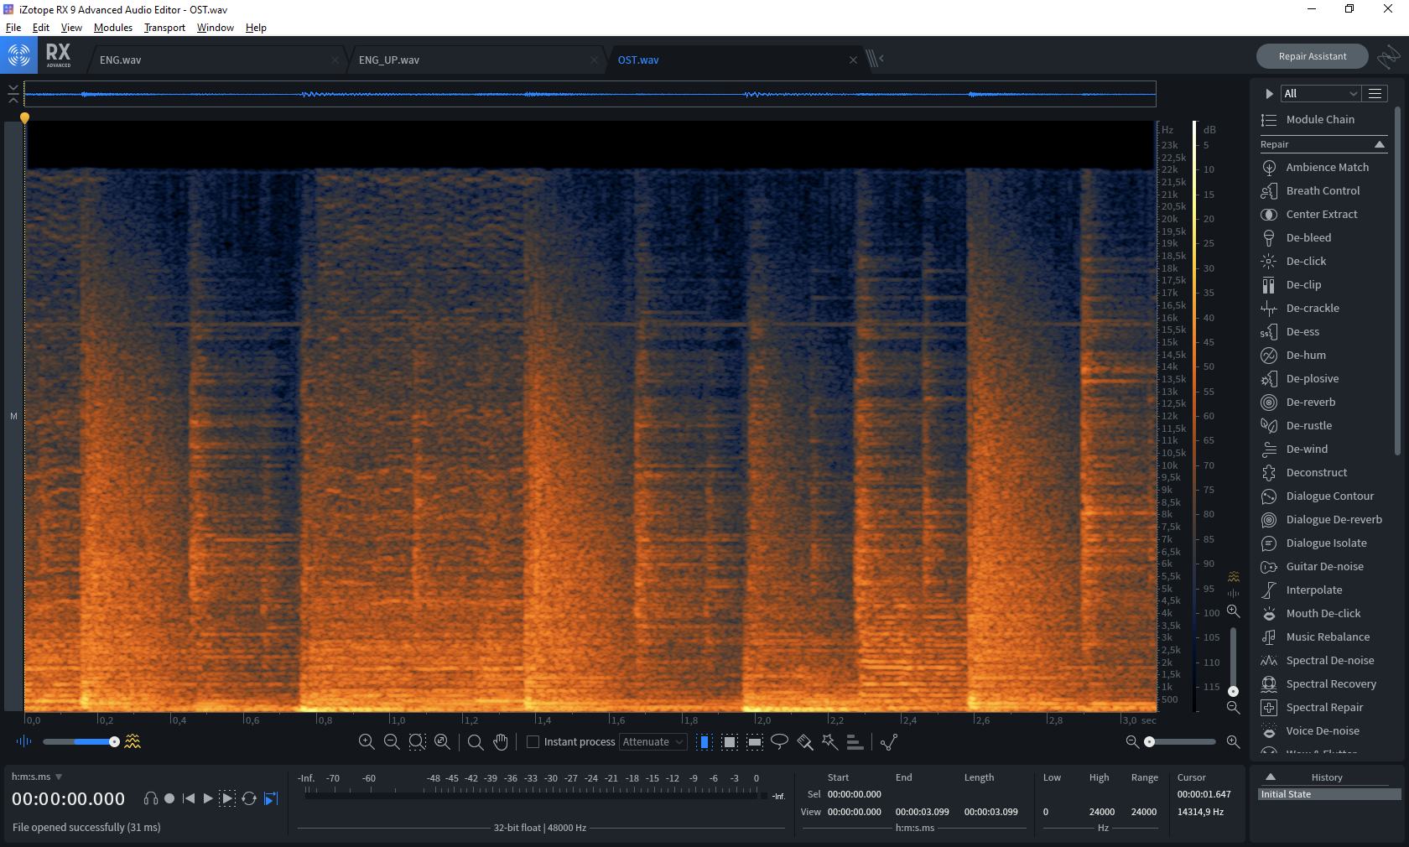This screenshot has width=1409, height=847.
Task: Toggle loop playback
Action: [x=249, y=798]
